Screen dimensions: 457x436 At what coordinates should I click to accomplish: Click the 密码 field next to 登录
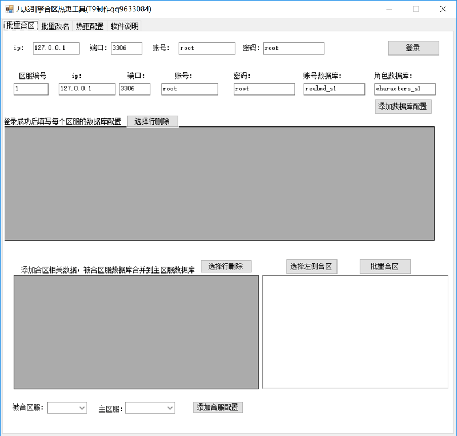tap(293, 48)
